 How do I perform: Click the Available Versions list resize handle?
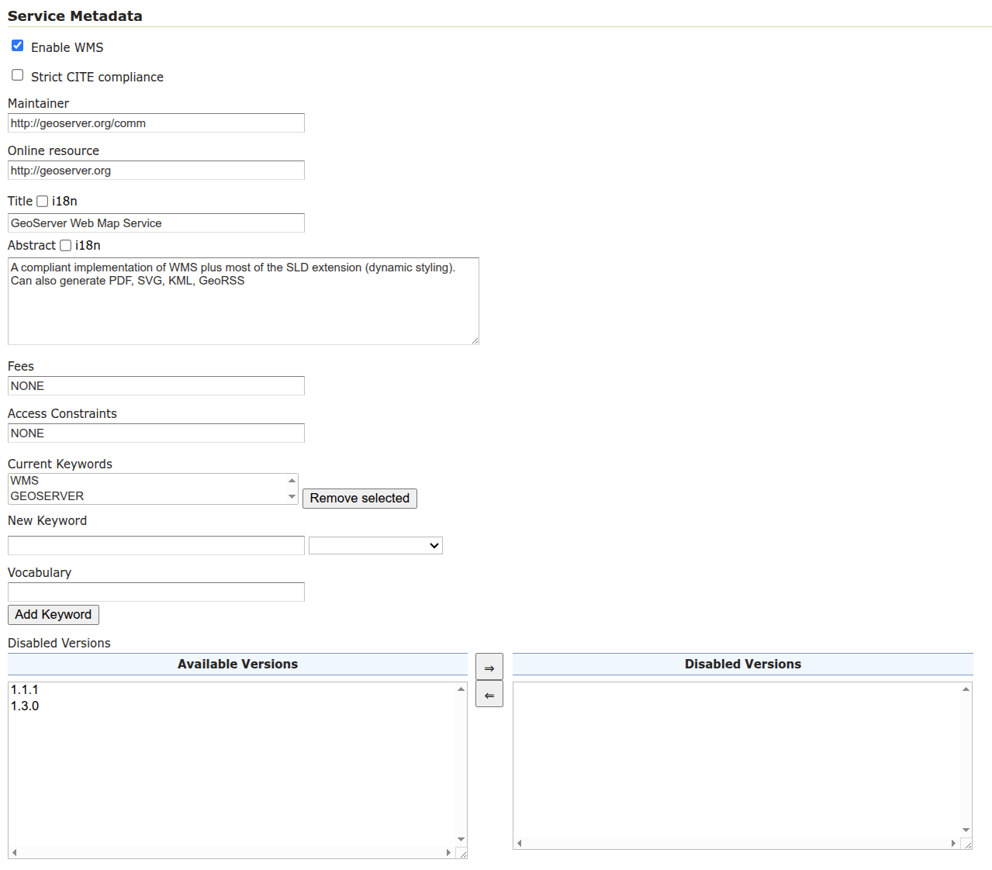pyautogui.click(x=462, y=854)
